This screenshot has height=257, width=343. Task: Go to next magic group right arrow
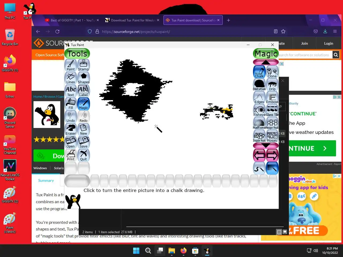pyautogui.click(x=272, y=155)
